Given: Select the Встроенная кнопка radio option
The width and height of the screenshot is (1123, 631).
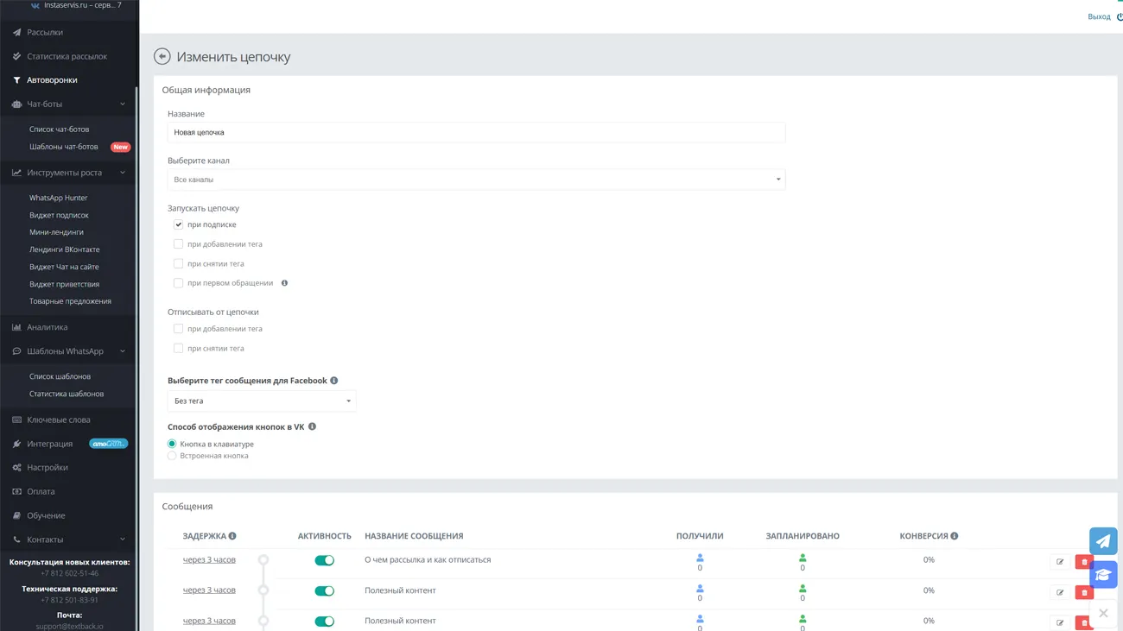Looking at the screenshot, I should 172,456.
